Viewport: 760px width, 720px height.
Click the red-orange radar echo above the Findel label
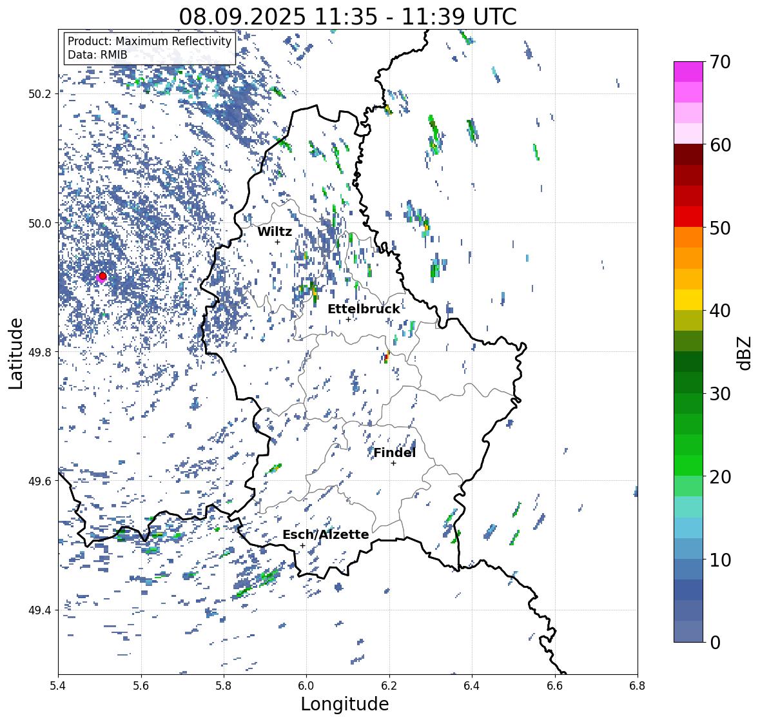point(386,357)
